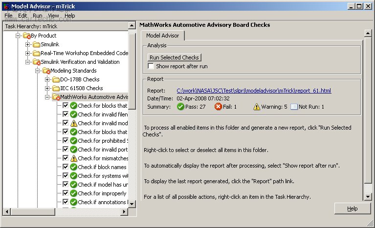The height and width of the screenshot is (228, 375).
Task: Click the green Pass summary icon
Action: point(180,107)
